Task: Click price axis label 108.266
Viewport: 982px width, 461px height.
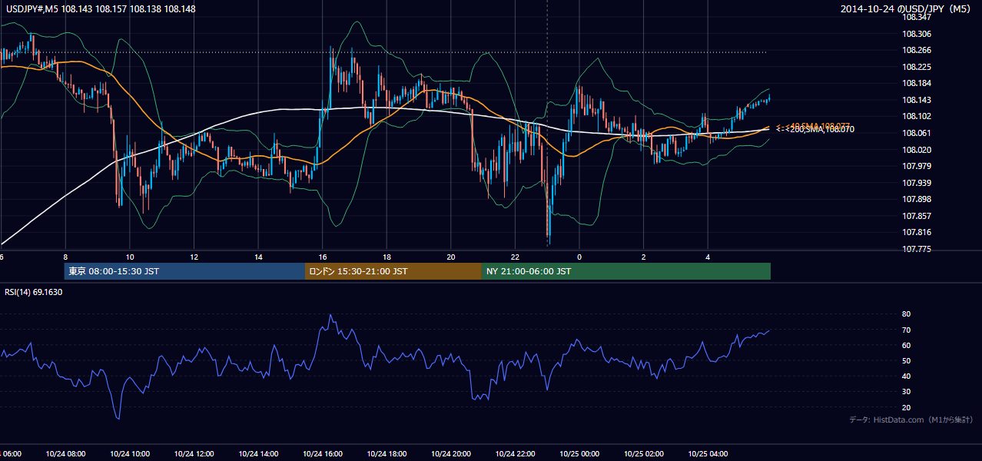Action: (x=916, y=50)
